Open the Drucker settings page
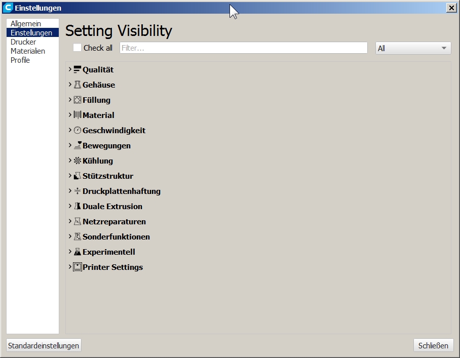 23,42
